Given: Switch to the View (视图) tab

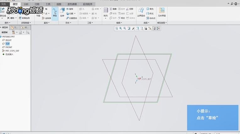Looking at the screenshot, I should [59, 4].
